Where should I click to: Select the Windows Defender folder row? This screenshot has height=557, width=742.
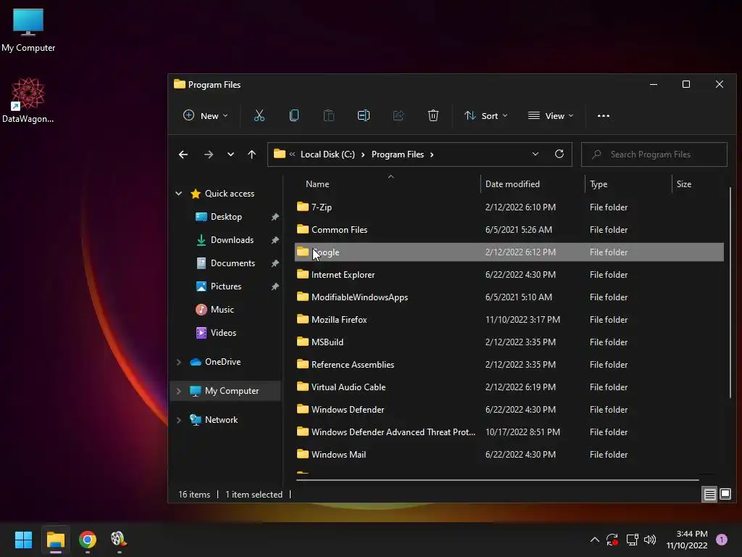(509, 410)
